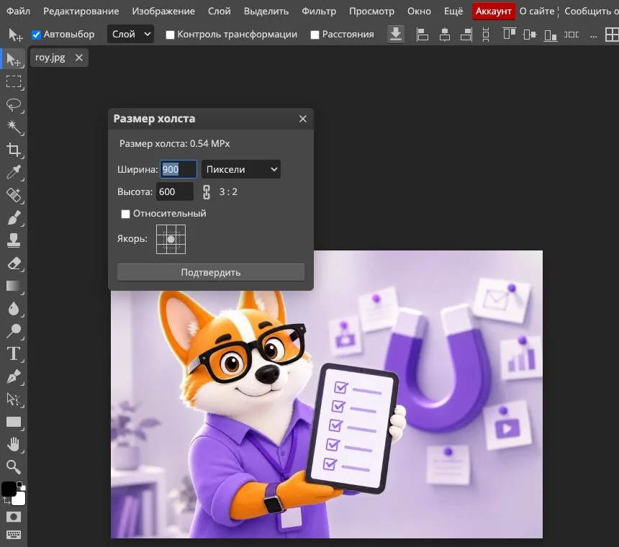Check the Относительный checkbox
619x547 pixels.
click(125, 214)
